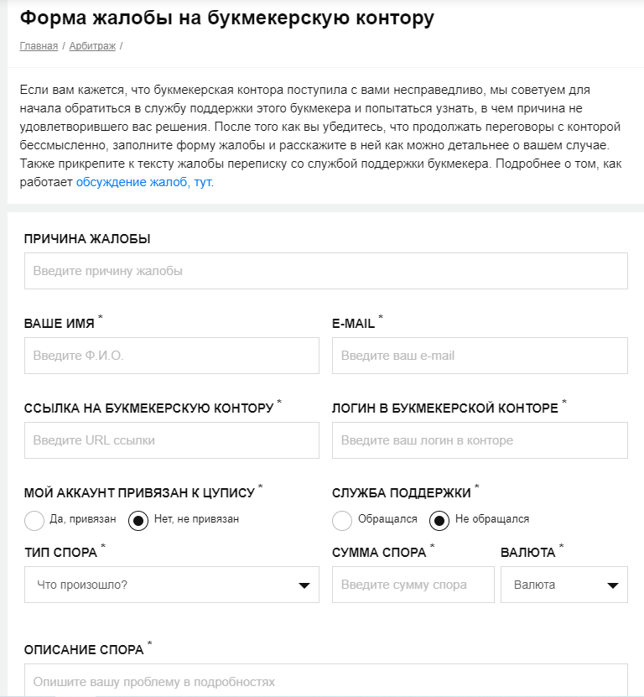The height and width of the screenshot is (697, 644).
Task: Focus the 'Введите URL ссылки' field
Action: (x=172, y=440)
